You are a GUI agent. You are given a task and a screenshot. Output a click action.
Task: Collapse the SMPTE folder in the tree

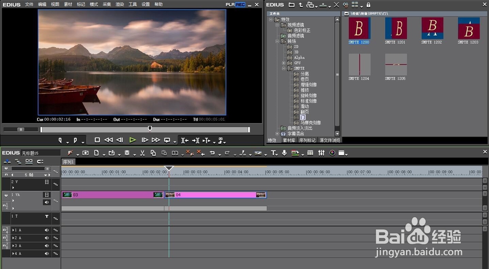(284, 68)
